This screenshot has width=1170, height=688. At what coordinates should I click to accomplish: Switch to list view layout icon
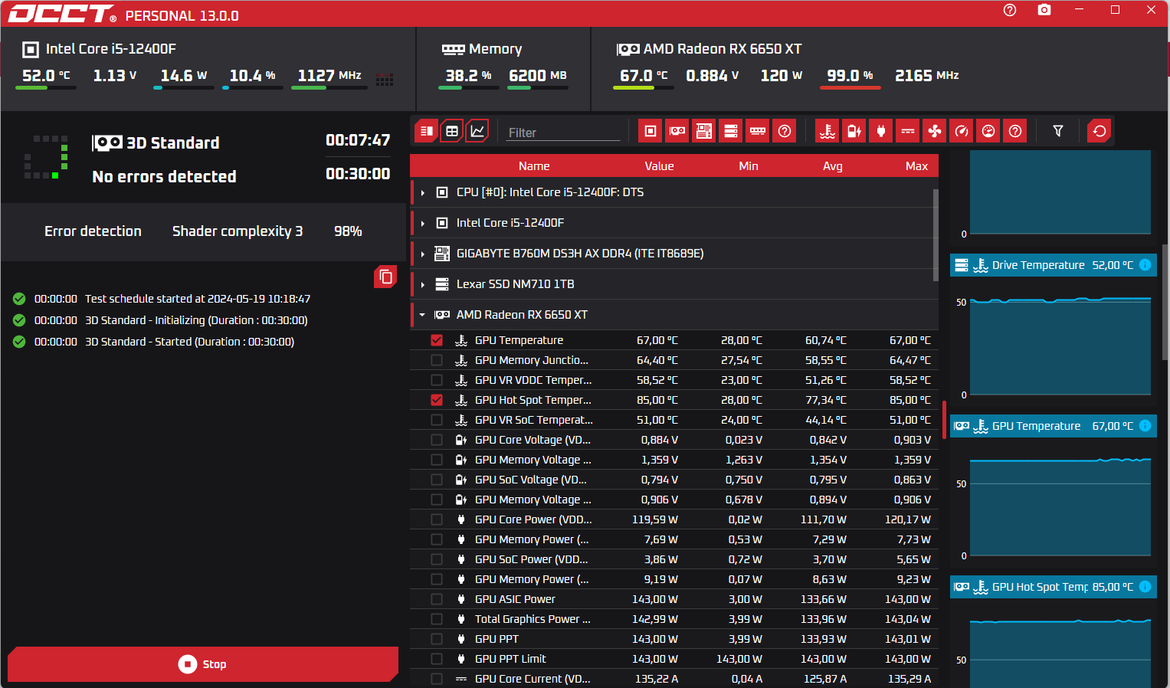[427, 131]
